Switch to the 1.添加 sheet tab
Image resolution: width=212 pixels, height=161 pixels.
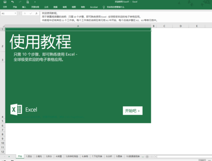(29, 156)
